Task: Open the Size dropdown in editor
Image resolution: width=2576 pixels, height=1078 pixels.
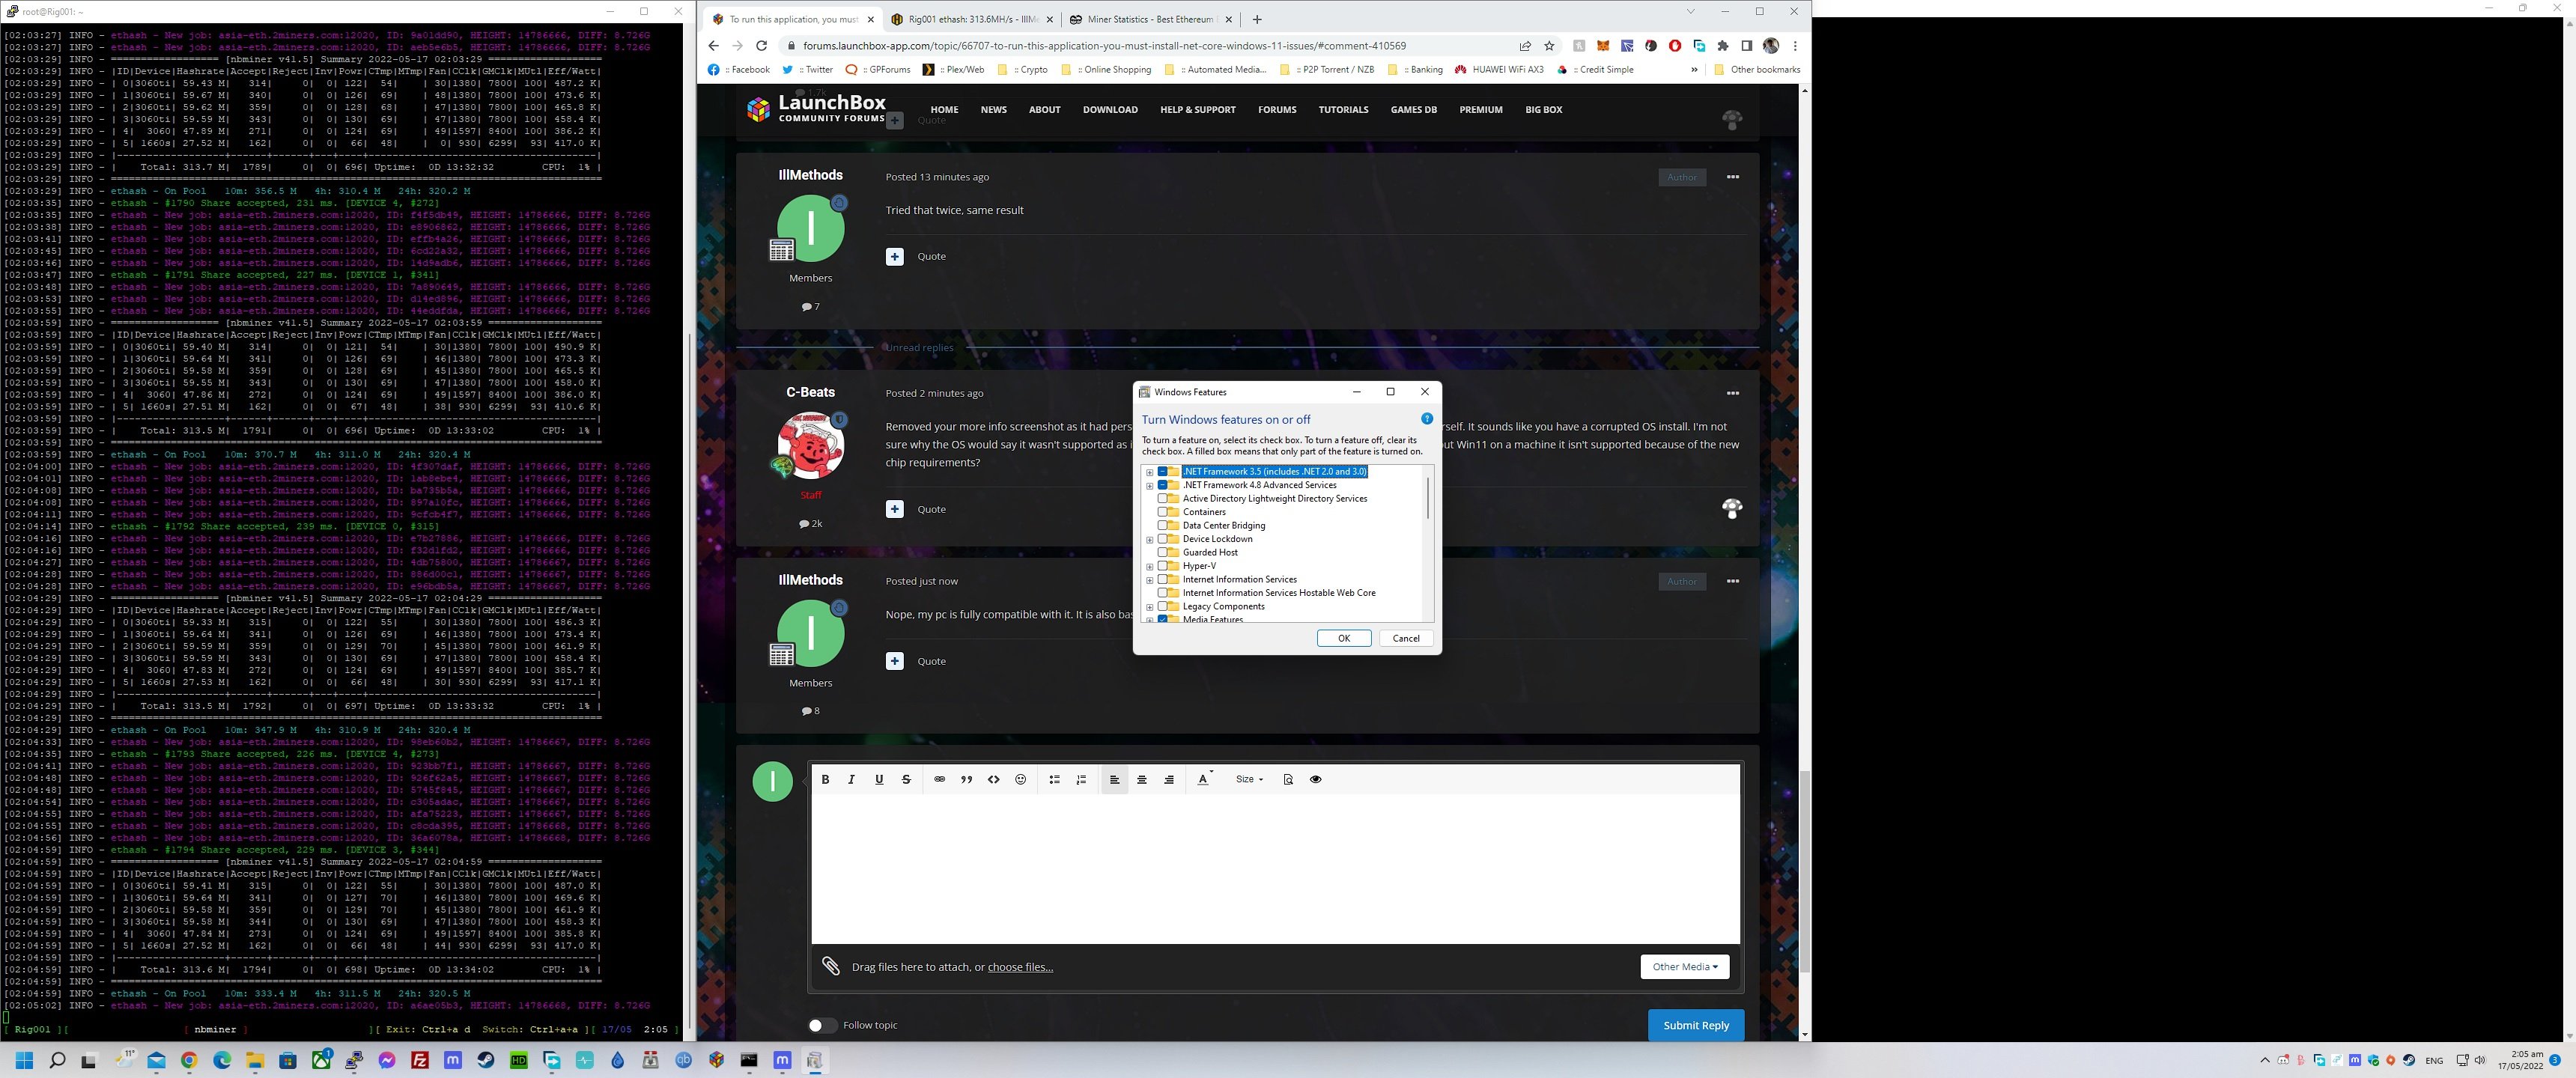Action: tap(1249, 779)
